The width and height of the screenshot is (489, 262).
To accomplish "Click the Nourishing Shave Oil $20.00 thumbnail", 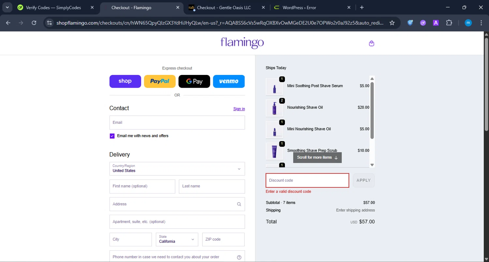I will coord(274,108).
